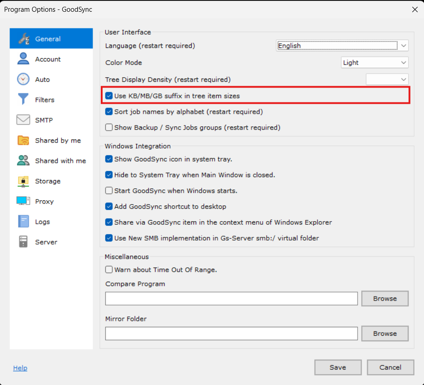Image resolution: width=424 pixels, height=385 pixels.
Task: Enable Start GoodSync when Windows starts
Action: pyautogui.click(x=109, y=190)
